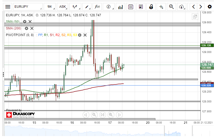Click the cloud upload icon

182,7
